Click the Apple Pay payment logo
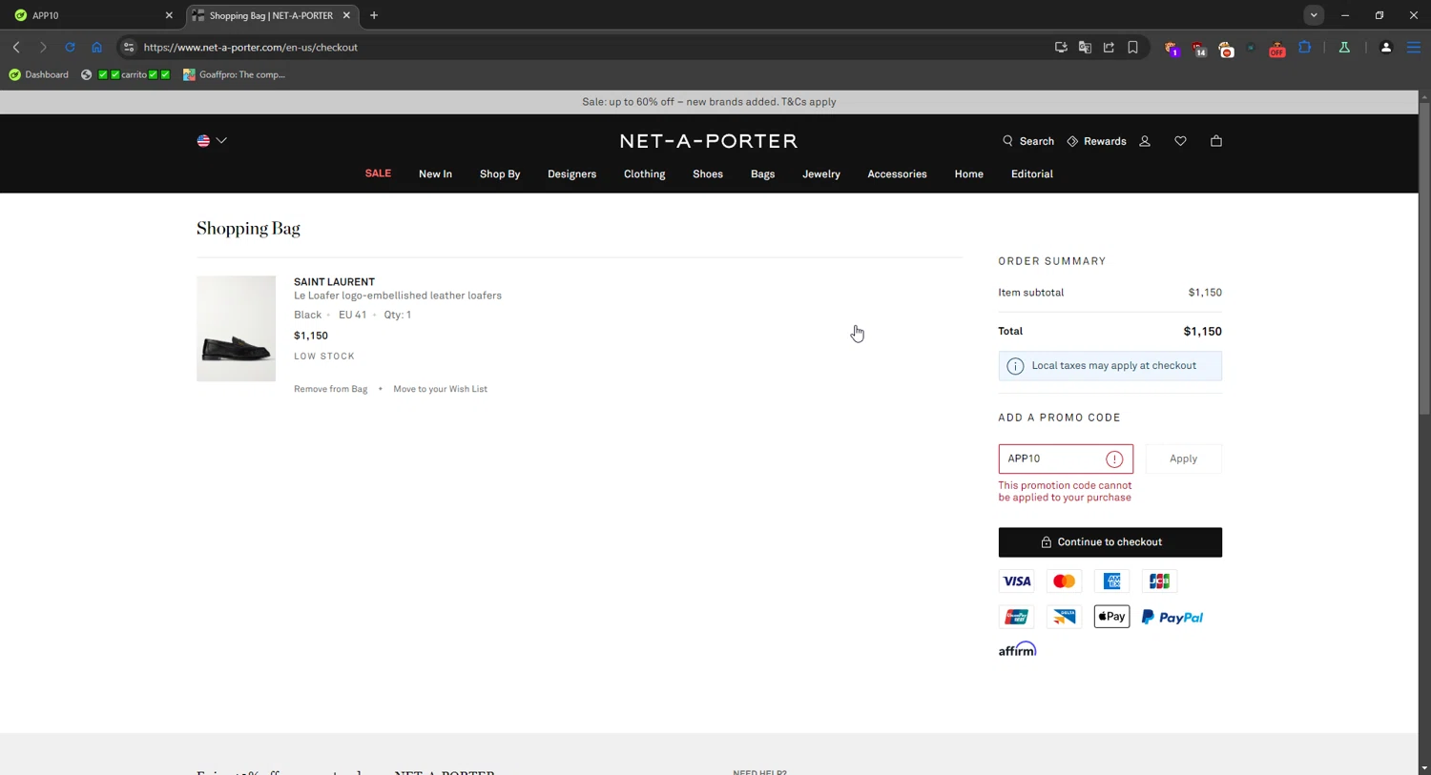1431x775 pixels. point(1111,617)
